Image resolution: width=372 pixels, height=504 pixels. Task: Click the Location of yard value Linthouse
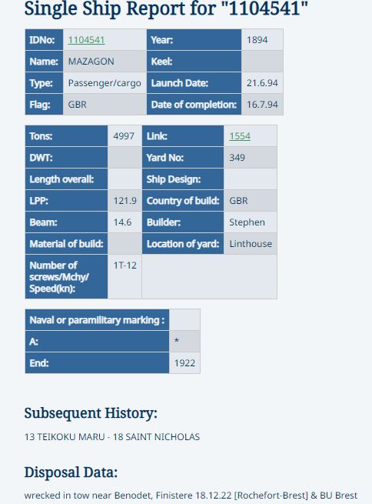(251, 244)
